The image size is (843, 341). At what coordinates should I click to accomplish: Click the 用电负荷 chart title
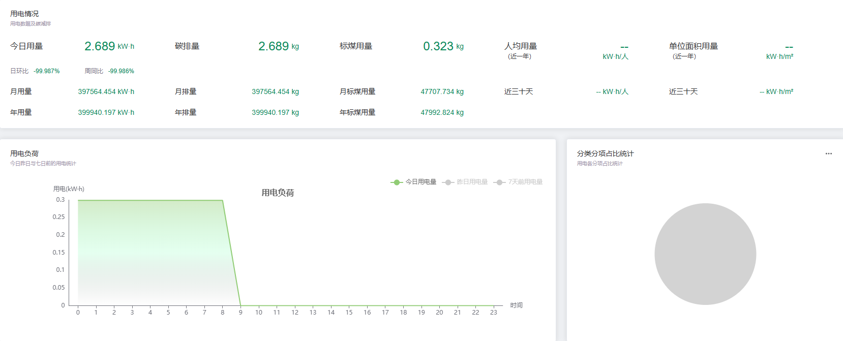tap(278, 193)
